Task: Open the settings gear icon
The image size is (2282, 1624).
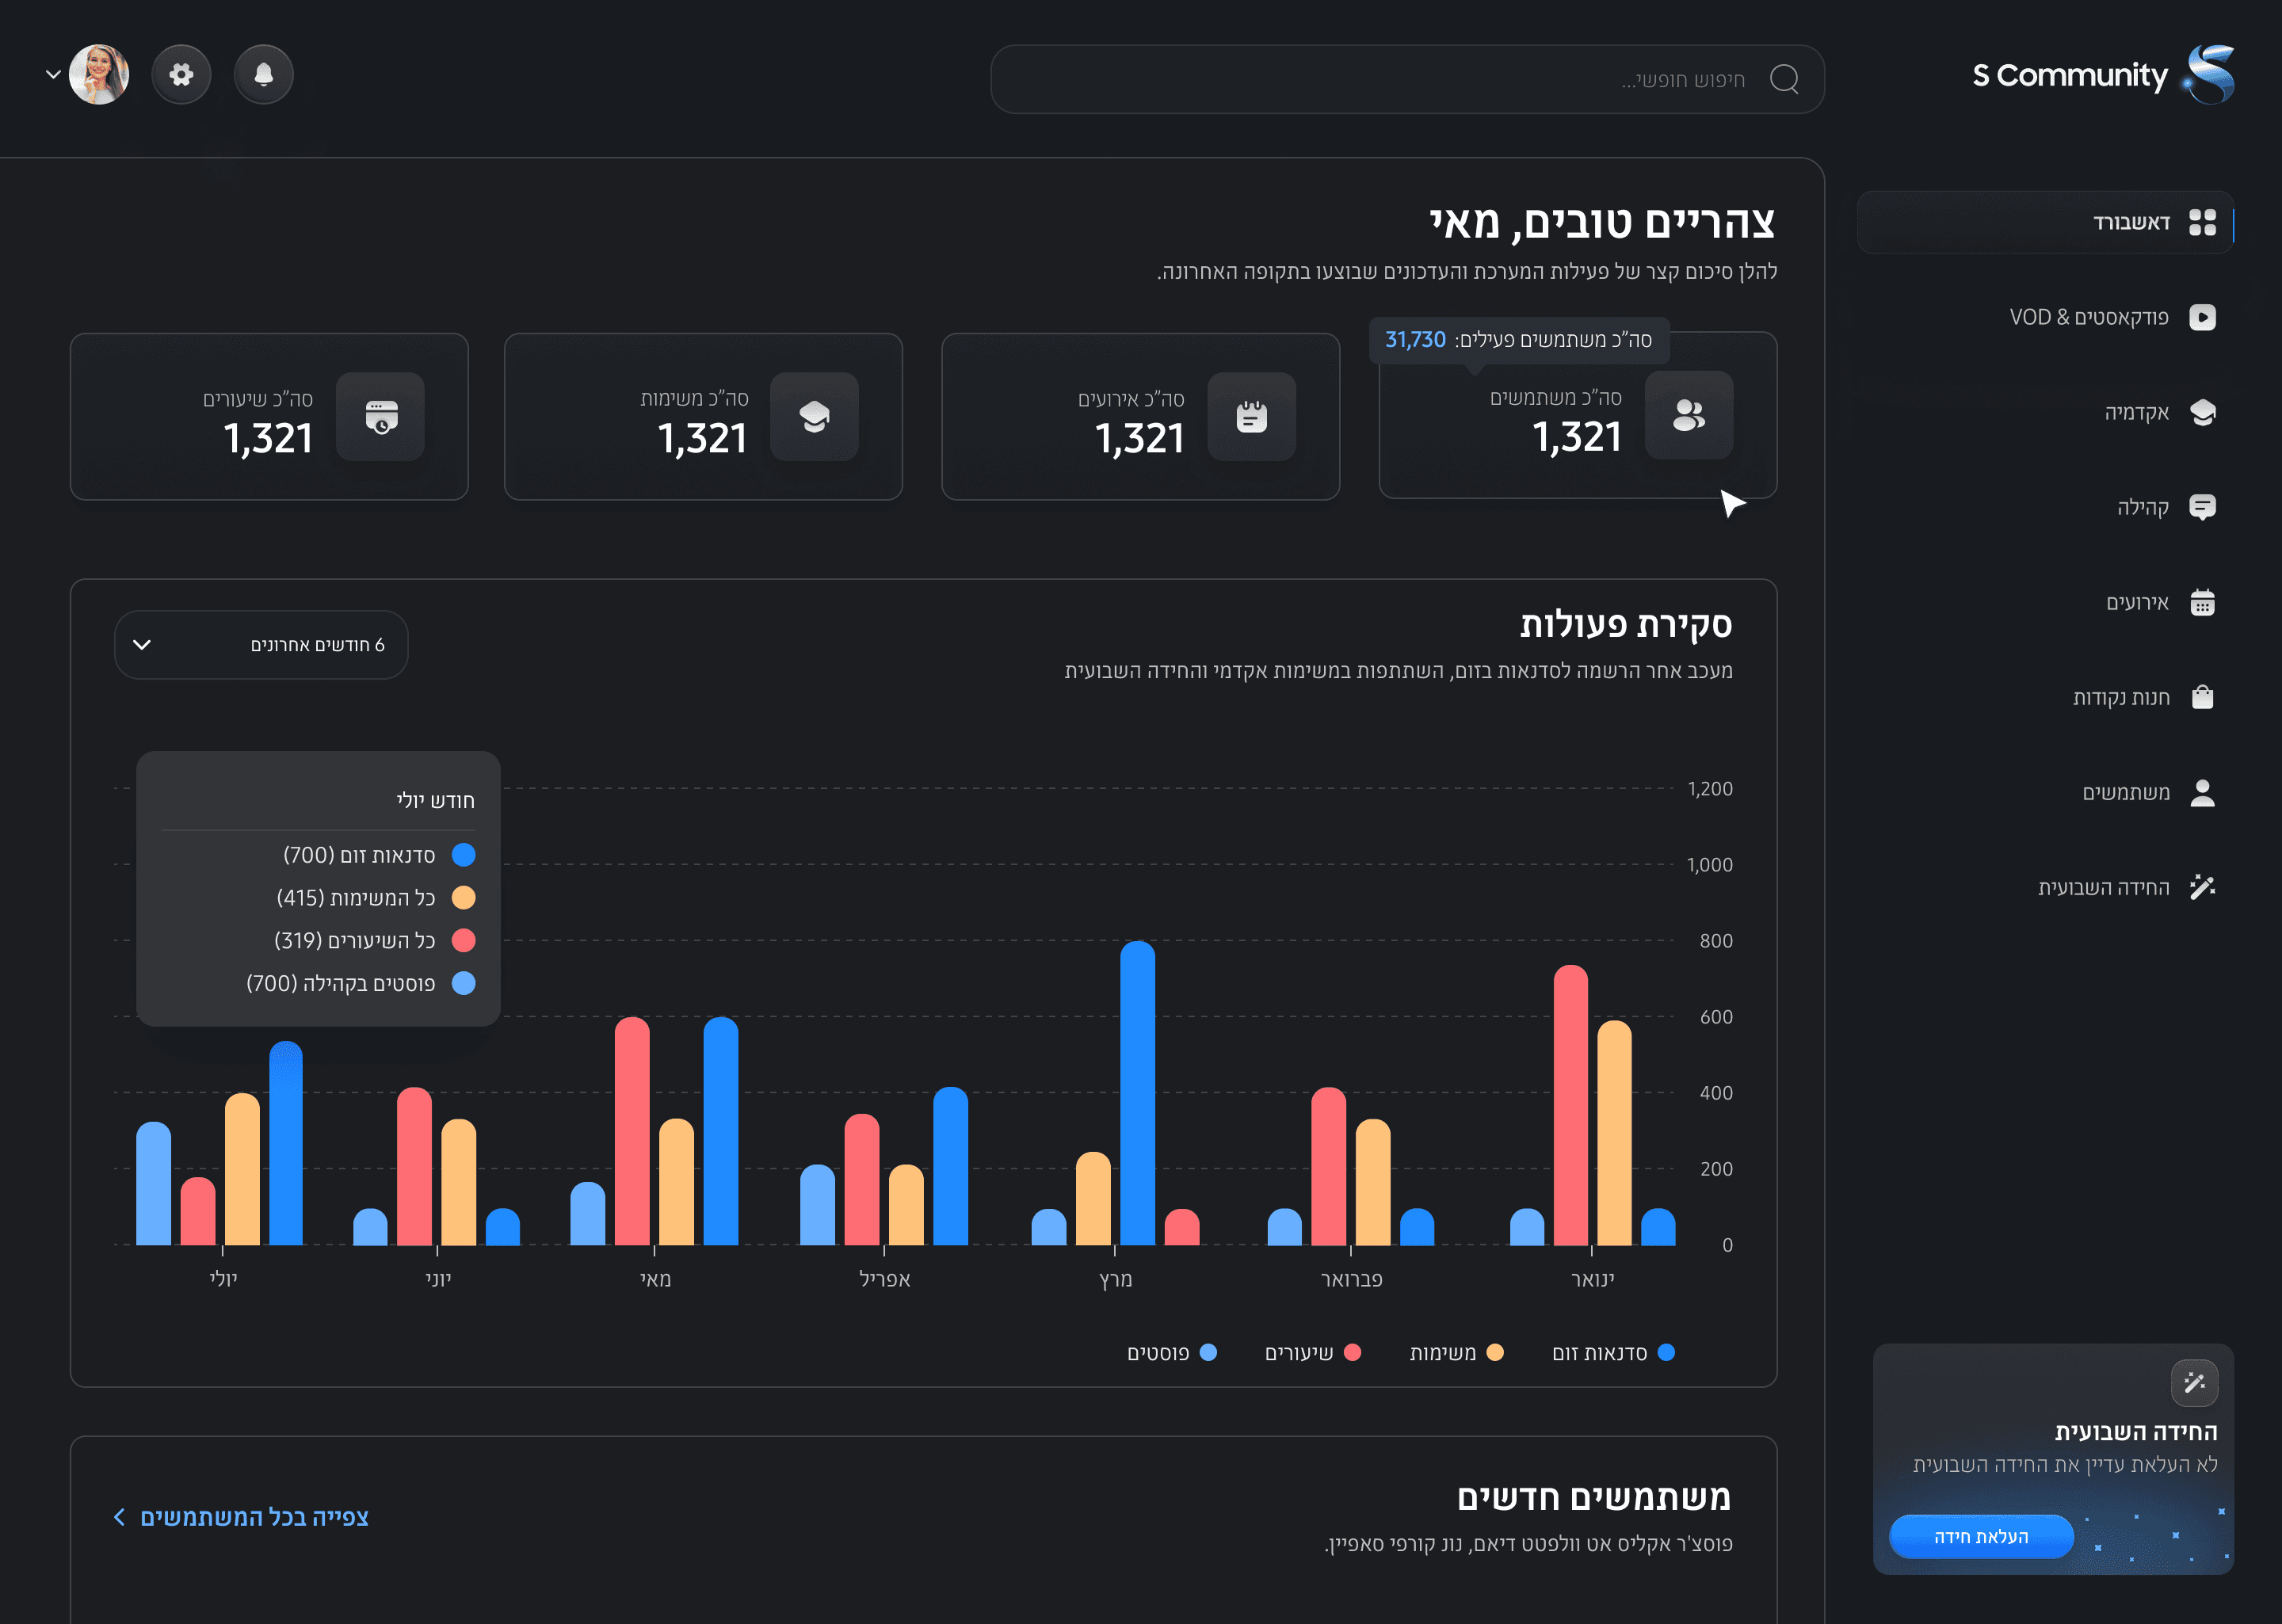Action: pos(181,74)
